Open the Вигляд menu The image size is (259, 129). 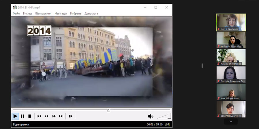point(27,14)
